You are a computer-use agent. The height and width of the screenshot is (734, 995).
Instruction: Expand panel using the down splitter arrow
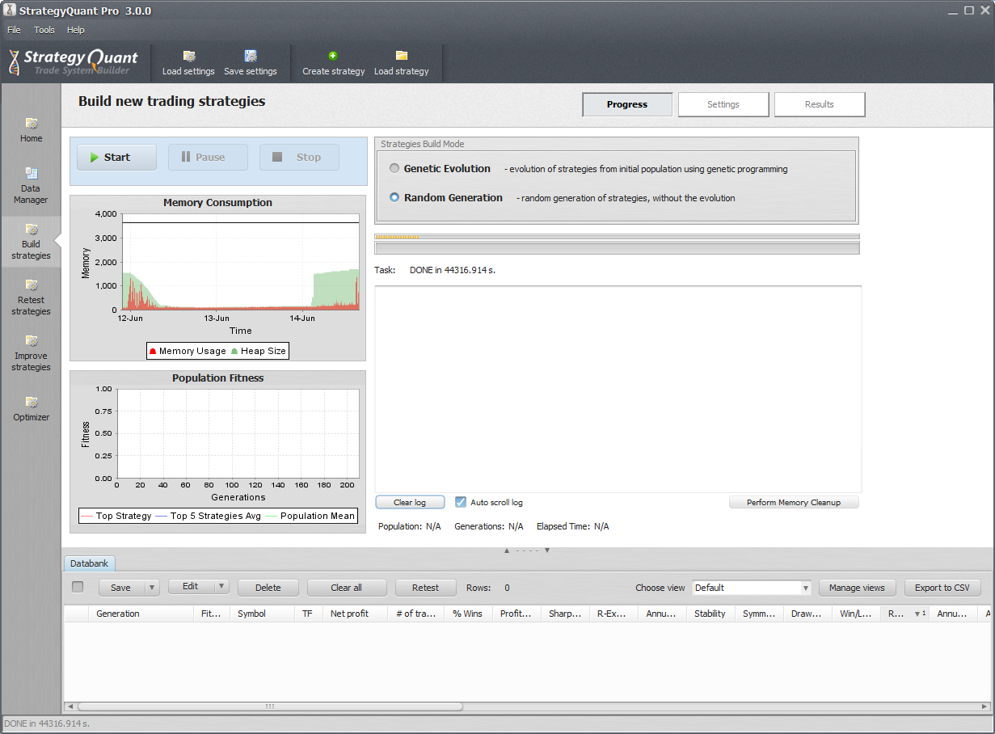tap(546, 550)
